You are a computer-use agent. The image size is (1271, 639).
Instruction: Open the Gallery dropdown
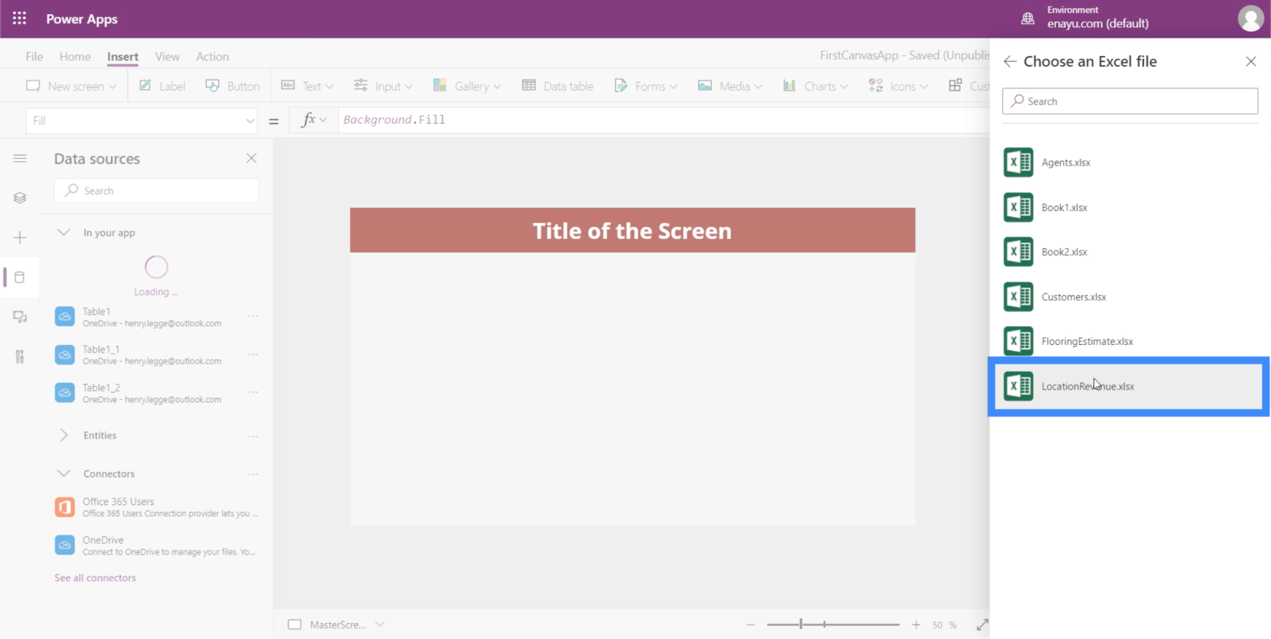(467, 86)
